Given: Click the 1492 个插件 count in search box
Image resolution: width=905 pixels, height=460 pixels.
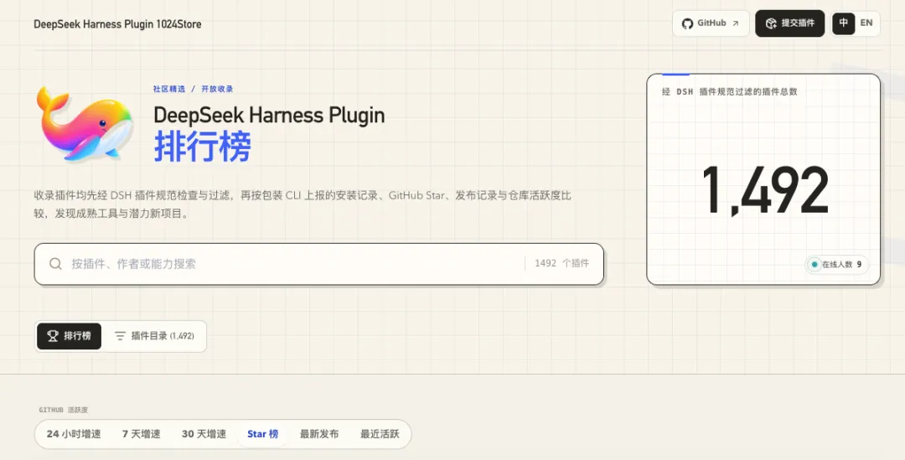Looking at the screenshot, I should (x=561, y=263).
